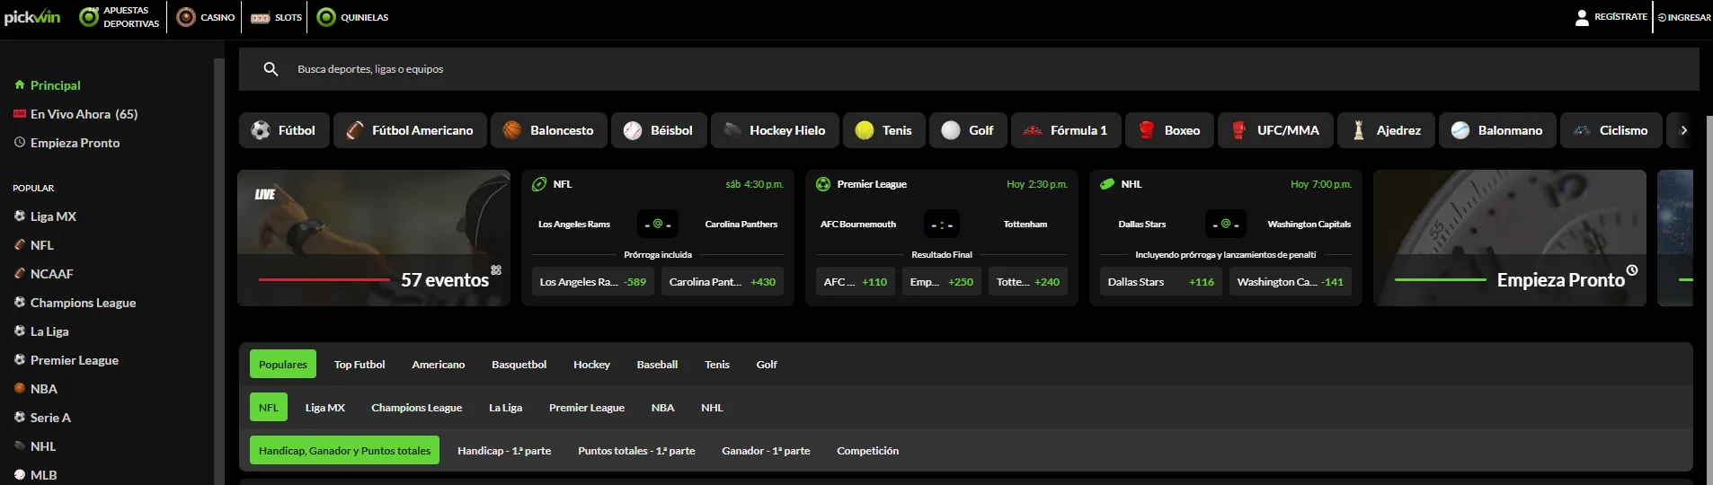Select the Boxeo sport chip

click(1169, 130)
